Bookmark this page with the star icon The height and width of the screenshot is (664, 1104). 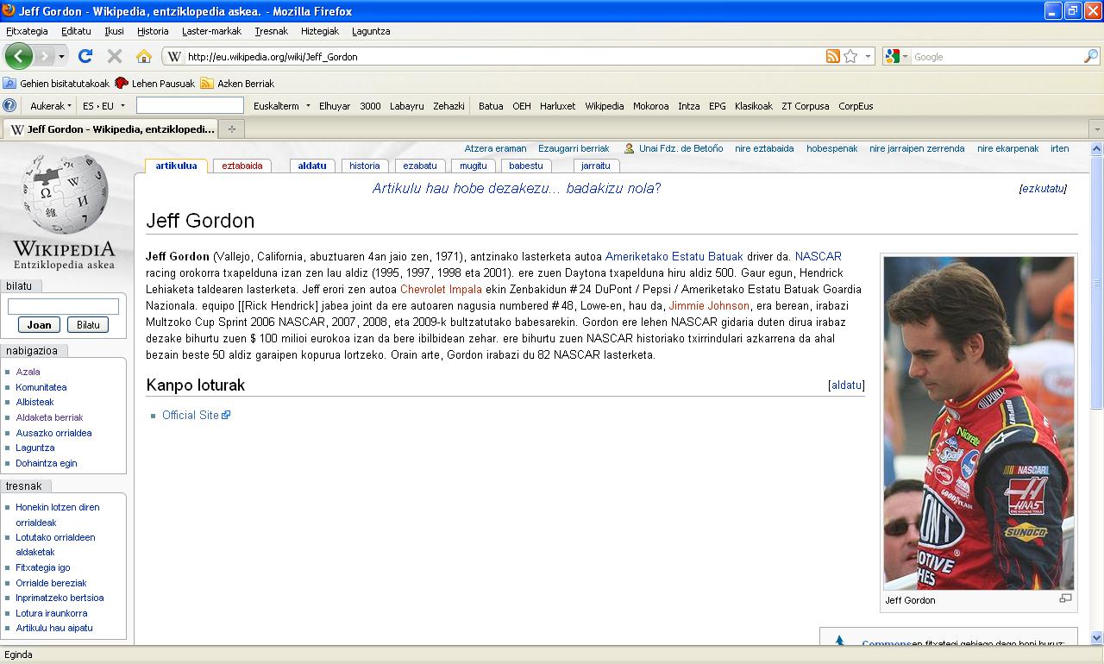[x=850, y=57]
